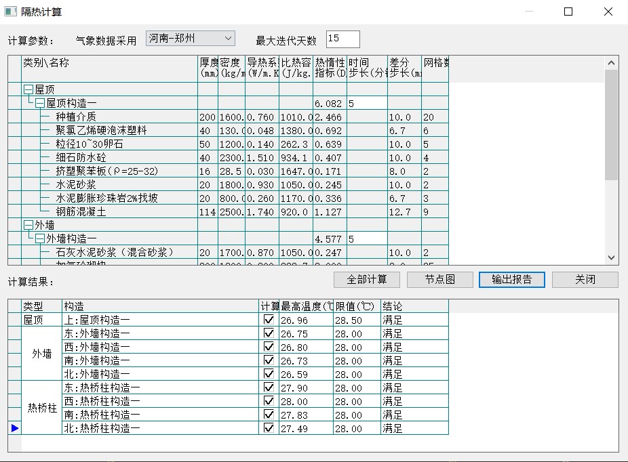Collapse the 屋顶构造一 tree node
The image size is (628, 462).
(40, 104)
